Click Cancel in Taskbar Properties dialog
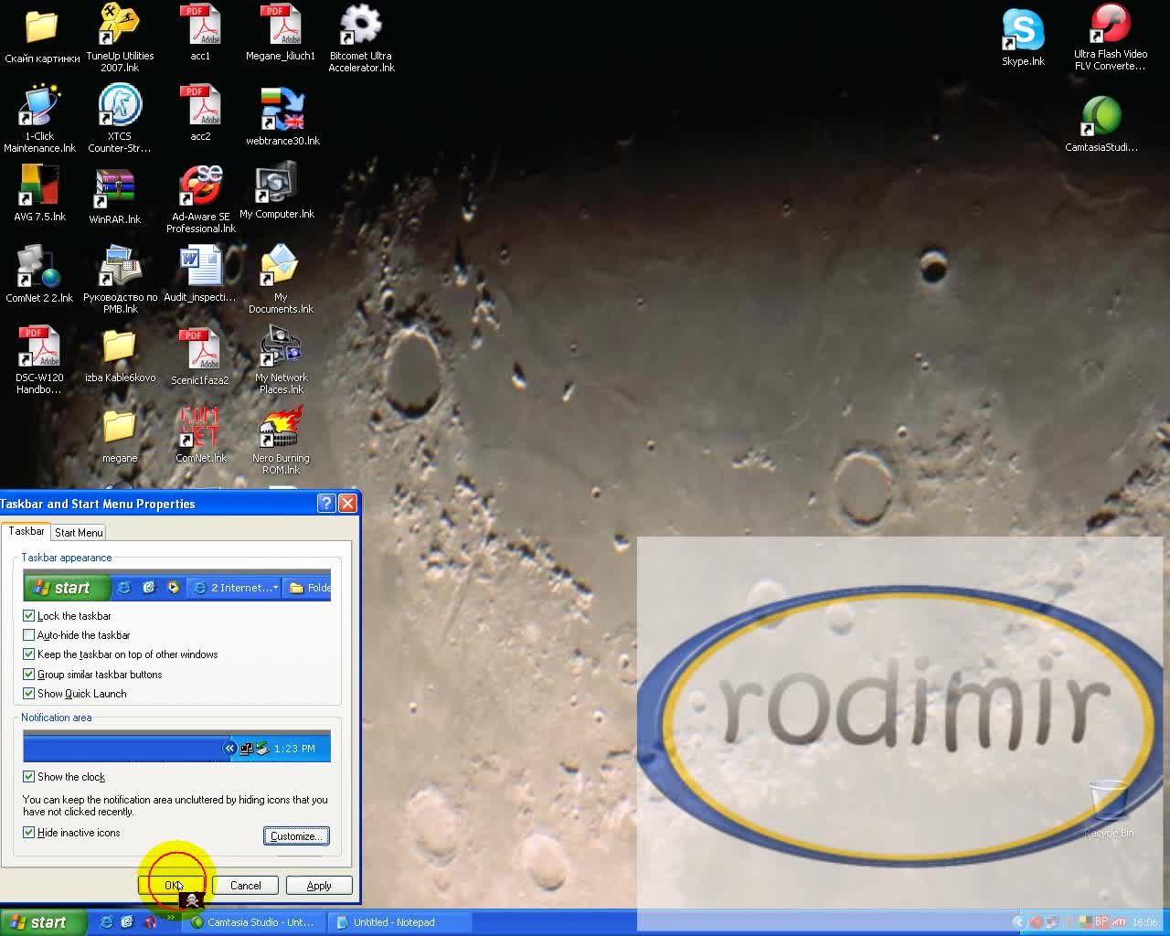The width and height of the screenshot is (1170, 936). click(245, 886)
